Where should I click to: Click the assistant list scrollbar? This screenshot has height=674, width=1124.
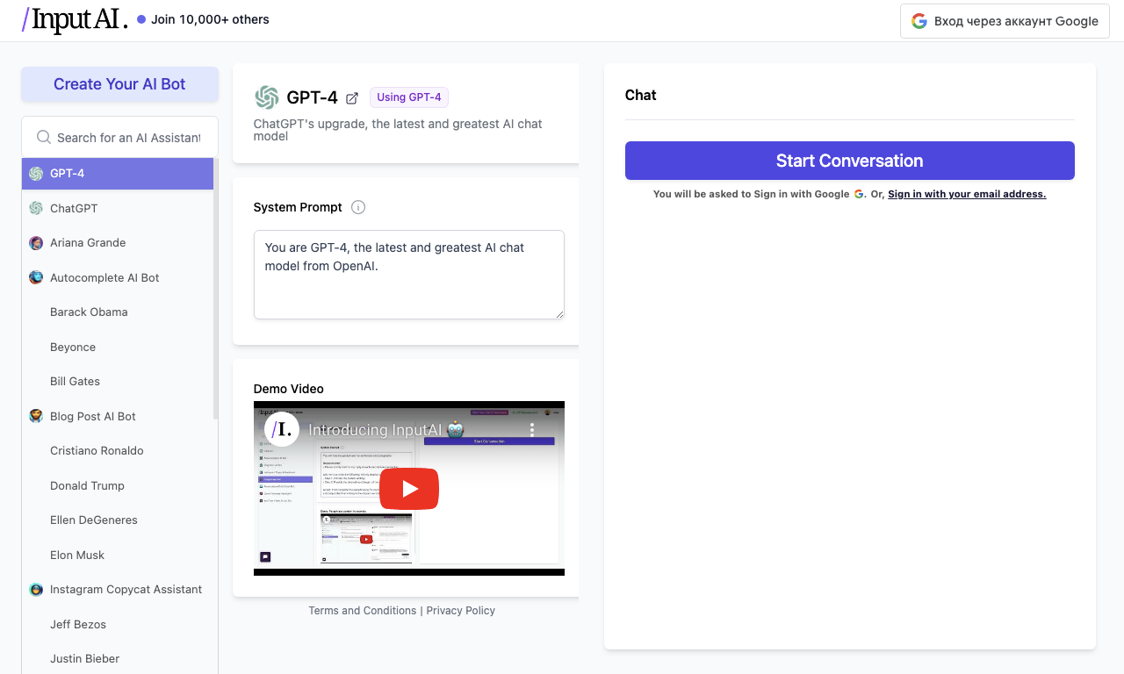tap(216, 290)
